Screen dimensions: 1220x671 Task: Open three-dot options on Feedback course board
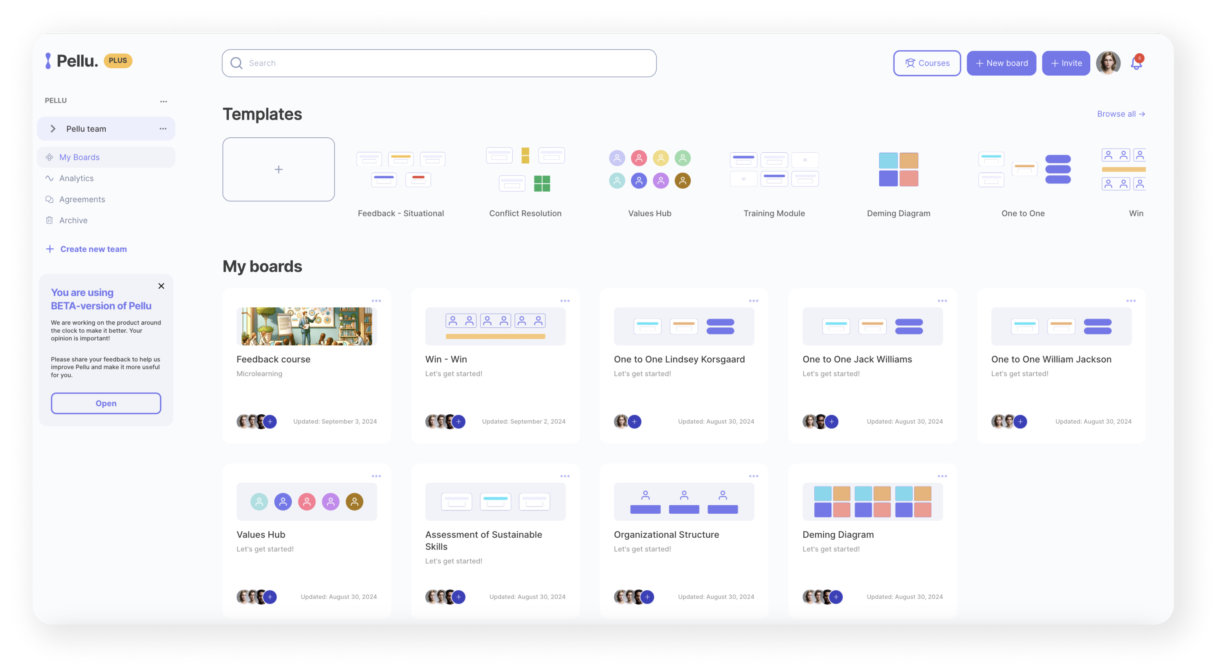click(x=376, y=301)
